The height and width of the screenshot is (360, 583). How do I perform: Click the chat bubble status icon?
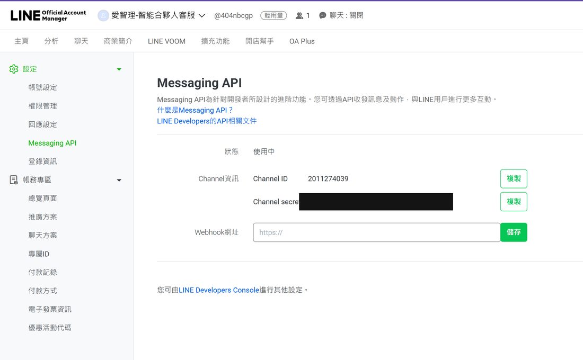tap(323, 15)
